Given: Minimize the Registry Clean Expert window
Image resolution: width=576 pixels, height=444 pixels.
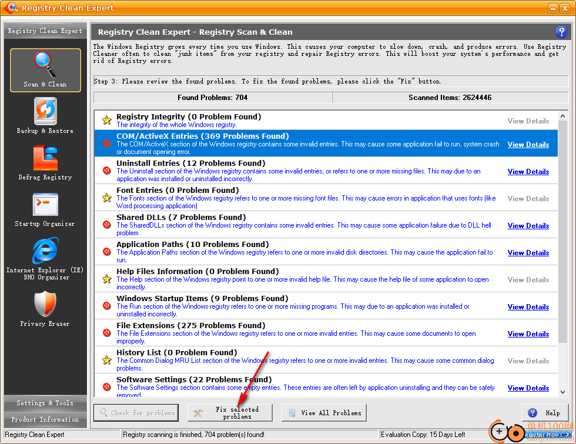Looking at the screenshot, I should click(553, 8).
